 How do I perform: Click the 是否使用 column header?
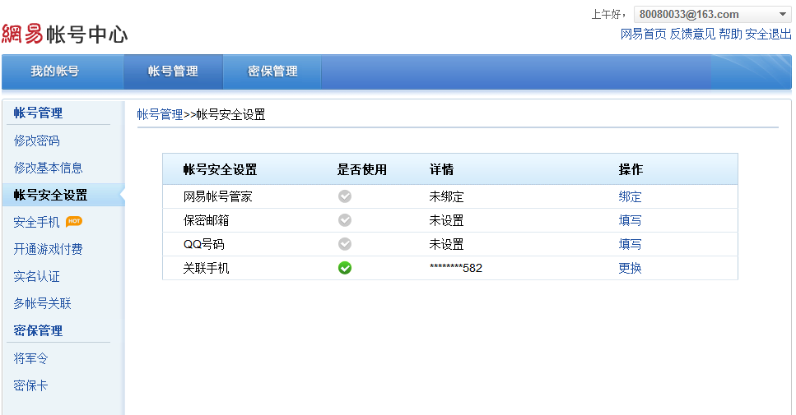362,170
